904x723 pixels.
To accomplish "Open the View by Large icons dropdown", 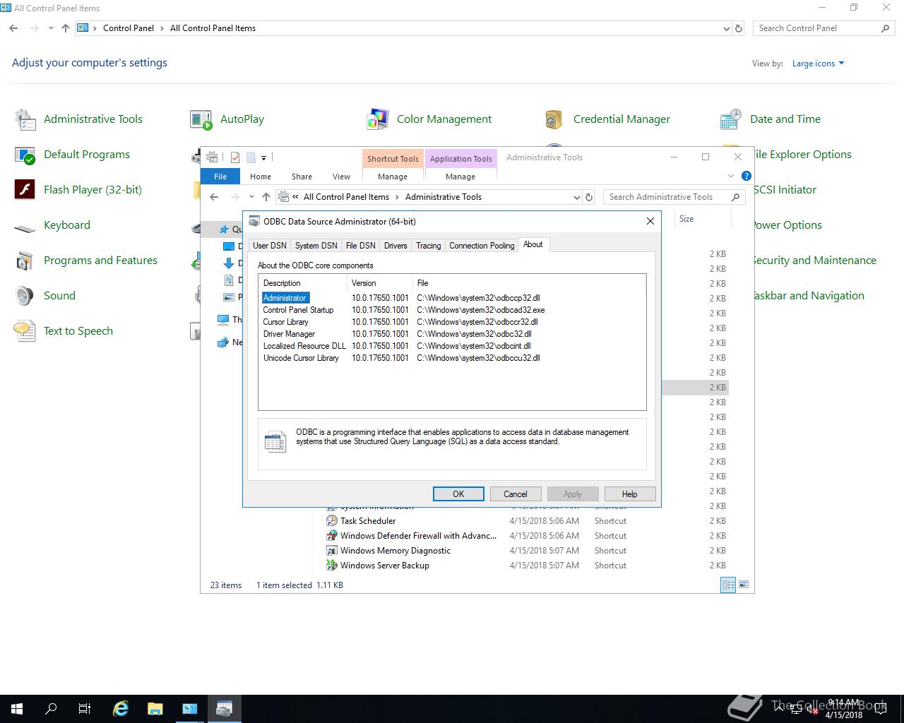I will click(818, 64).
